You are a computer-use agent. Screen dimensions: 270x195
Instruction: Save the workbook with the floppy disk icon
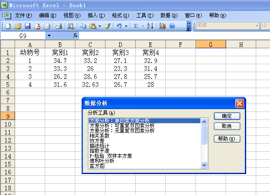(x=28, y=26)
